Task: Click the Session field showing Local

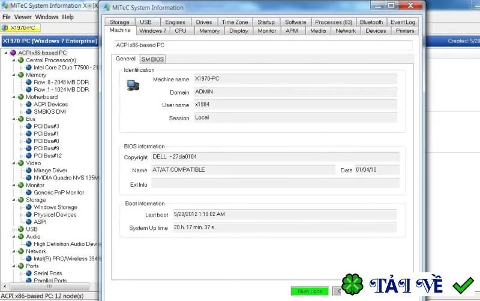Action: tap(295, 117)
